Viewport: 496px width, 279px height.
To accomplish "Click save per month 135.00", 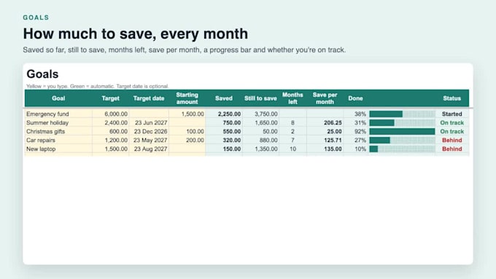I will pyautogui.click(x=325, y=149).
